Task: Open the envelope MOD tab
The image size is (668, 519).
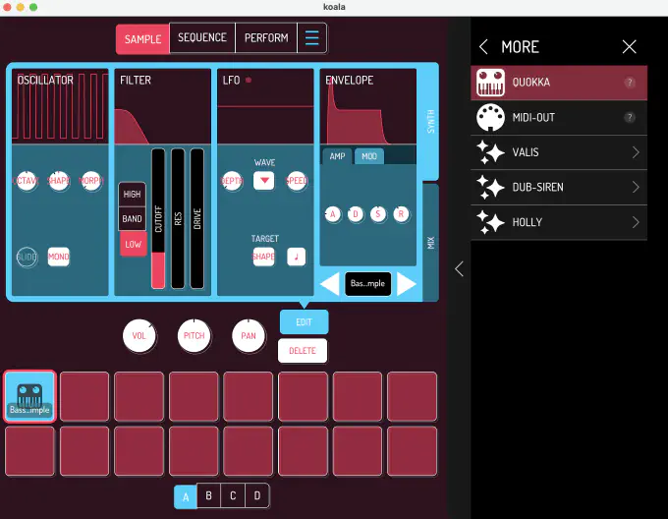Action: (x=369, y=156)
